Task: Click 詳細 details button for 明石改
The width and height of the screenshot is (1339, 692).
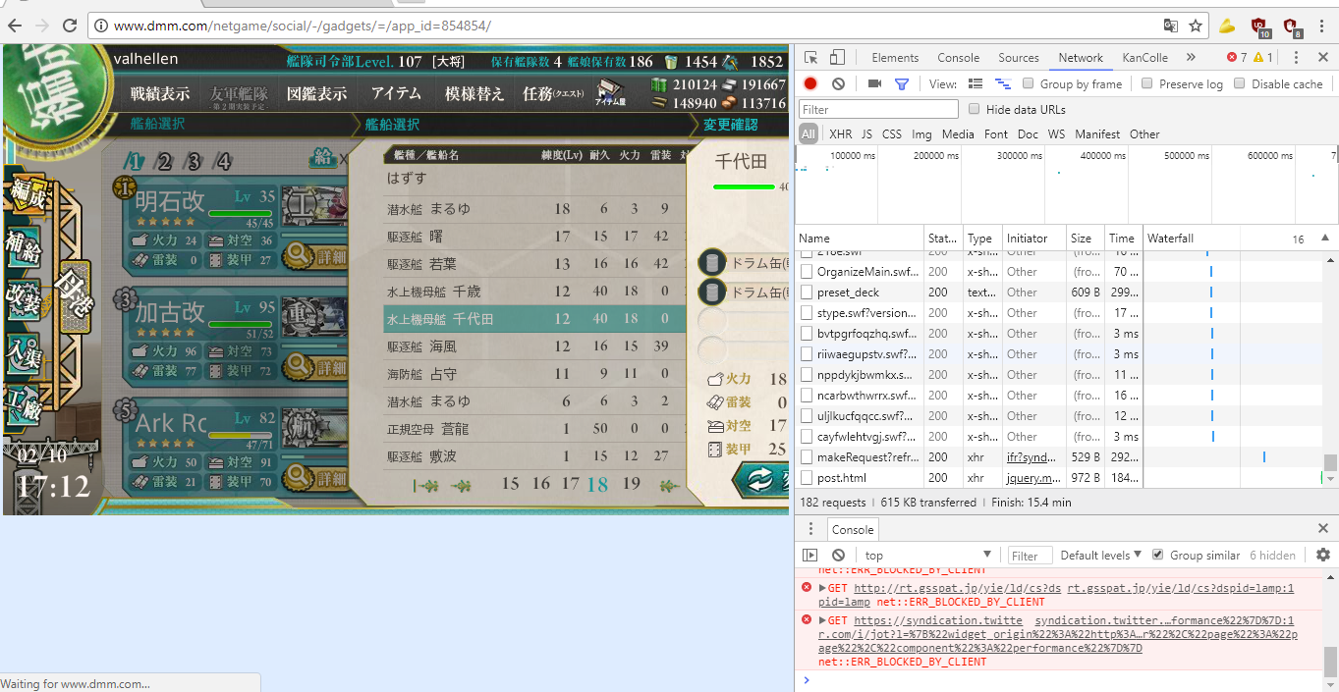Action: pyautogui.click(x=315, y=257)
